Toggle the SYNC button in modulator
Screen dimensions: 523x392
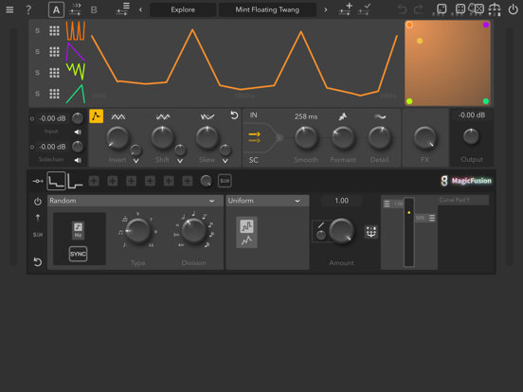78,254
